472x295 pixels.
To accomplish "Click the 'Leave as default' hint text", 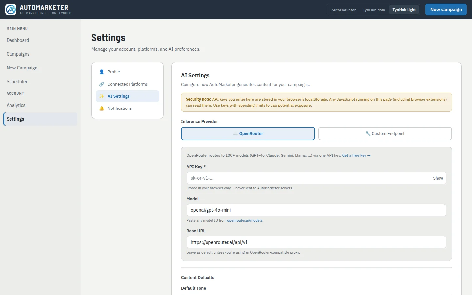I will click(243, 253).
